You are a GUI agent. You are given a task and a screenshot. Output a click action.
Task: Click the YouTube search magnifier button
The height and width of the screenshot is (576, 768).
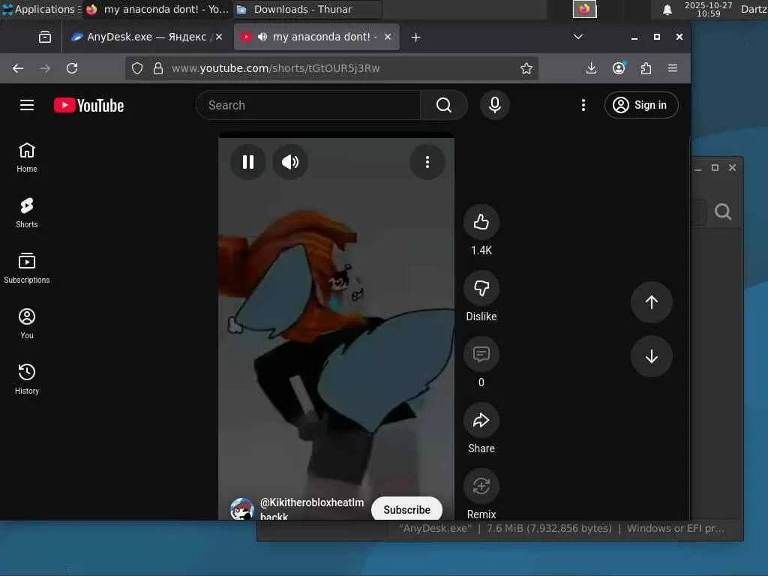coord(444,105)
